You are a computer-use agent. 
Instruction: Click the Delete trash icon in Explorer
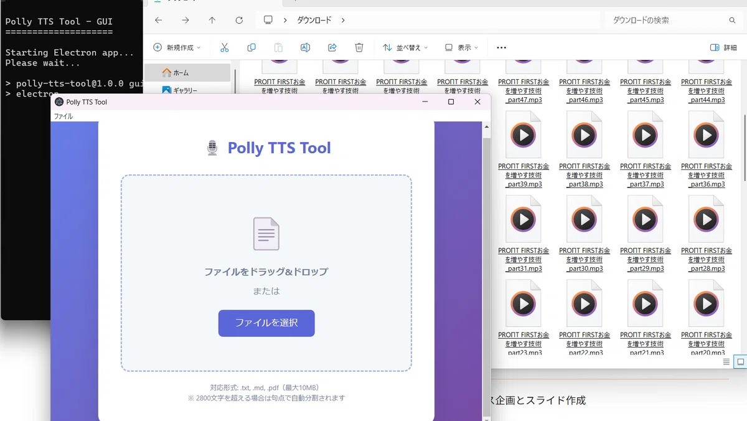(x=359, y=47)
